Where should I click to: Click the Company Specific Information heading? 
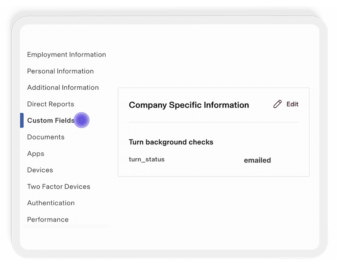189,105
